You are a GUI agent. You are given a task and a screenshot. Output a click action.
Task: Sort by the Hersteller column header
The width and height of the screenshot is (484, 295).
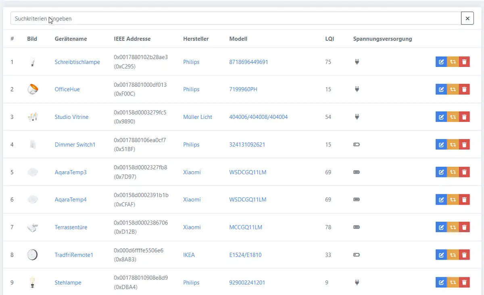point(196,39)
